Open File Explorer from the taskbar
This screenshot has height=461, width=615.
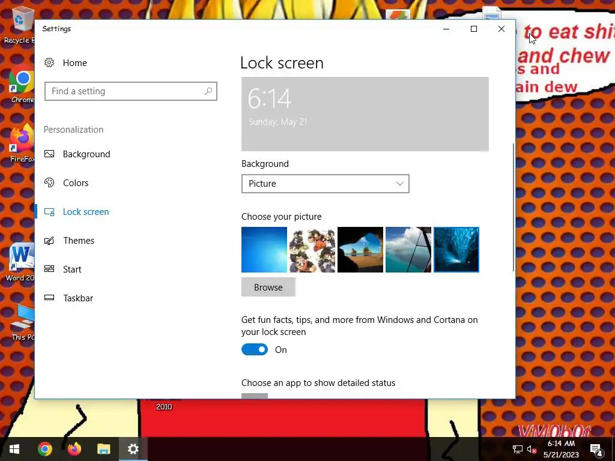click(103, 449)
